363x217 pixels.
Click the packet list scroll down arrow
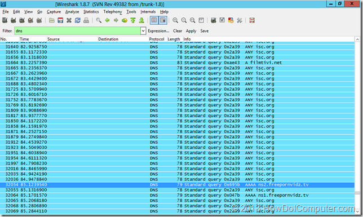click(x=357, y=211)
